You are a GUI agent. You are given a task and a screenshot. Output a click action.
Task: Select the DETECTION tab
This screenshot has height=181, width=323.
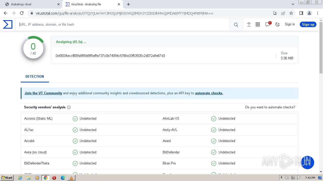click(35, 76)
